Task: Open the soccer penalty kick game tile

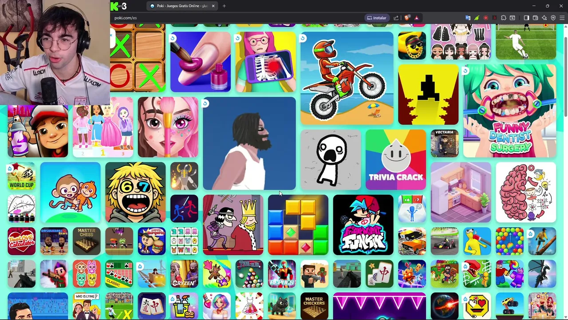Action: (x=526, y=42)
